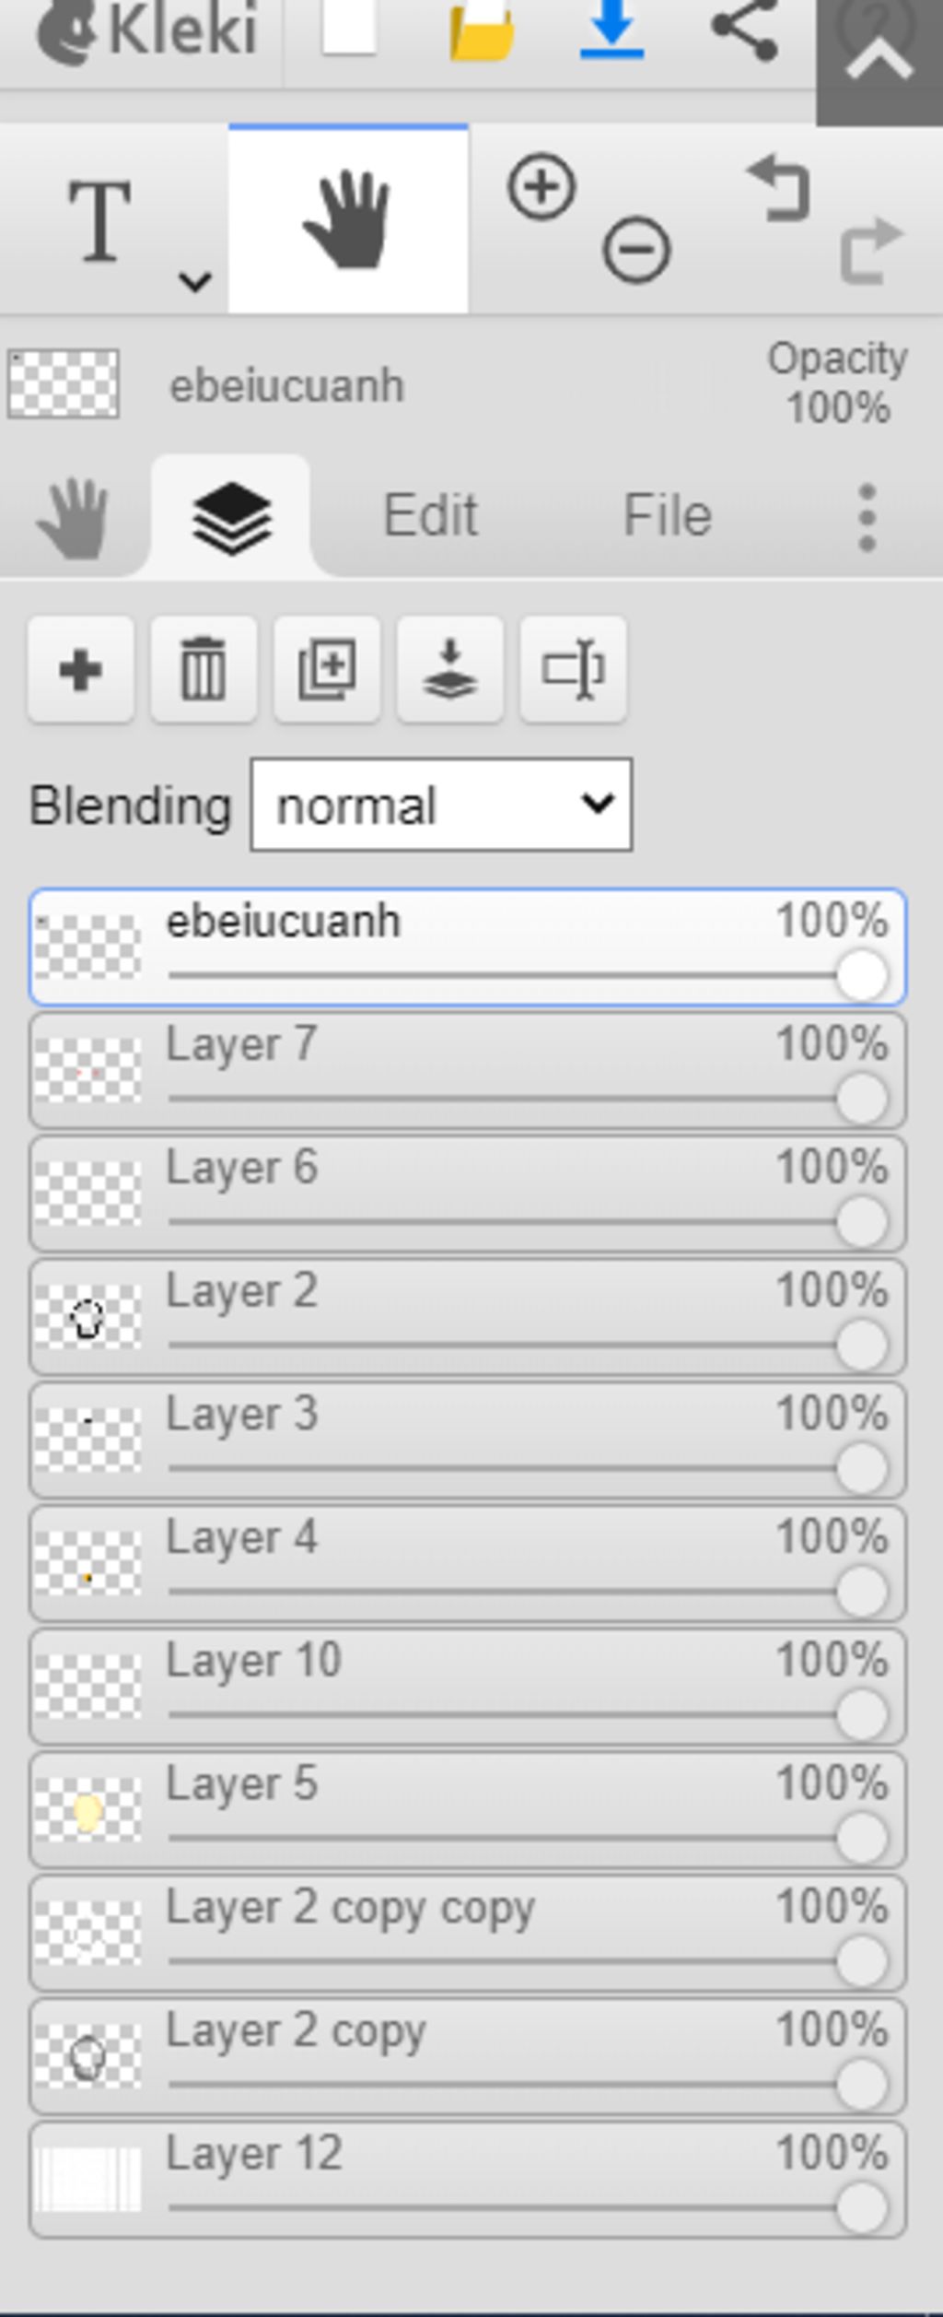Add a new layer
This screenshot has height=2317, width=943.
[x=81, y=669]
